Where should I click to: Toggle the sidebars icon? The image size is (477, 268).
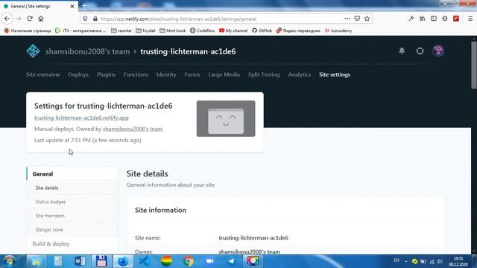coord(434,19)
